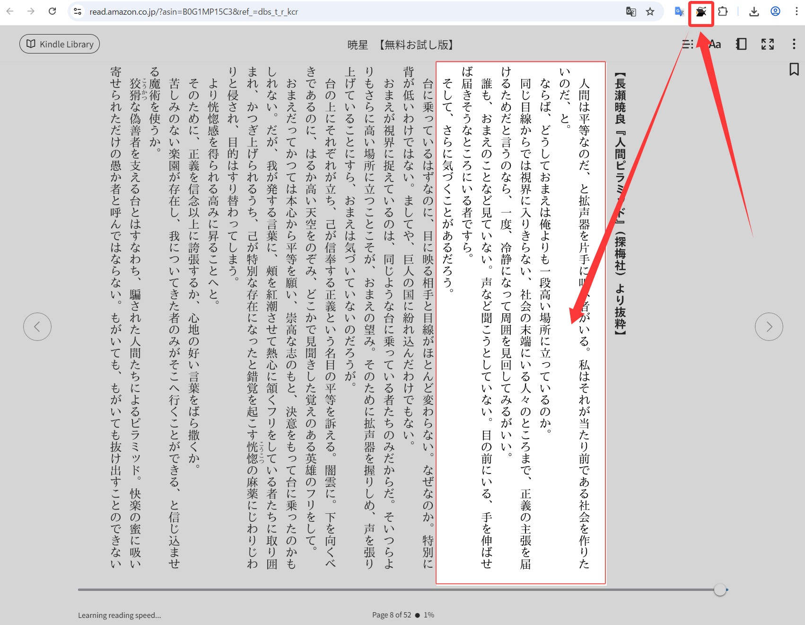Bookmark this tab with the star icon
This screenshot has width=805, height=625.
pos(650,12)
